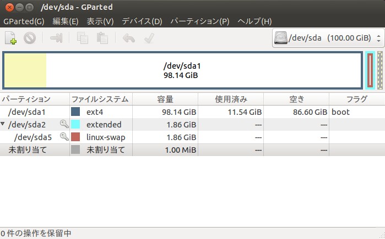Click the Copy partition toolbar icon

tap(83, 38)
